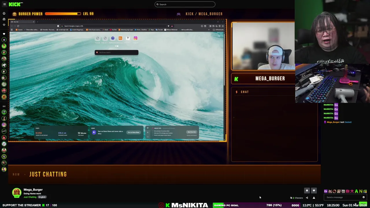
Task: Go to Home in the sidebar
Action: click(x=4, y=13)
